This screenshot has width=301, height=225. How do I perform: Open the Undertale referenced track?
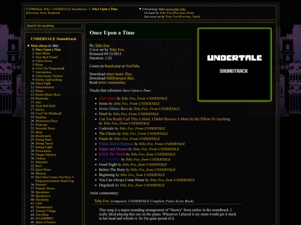pyautogui.click(x=106, y=128)
